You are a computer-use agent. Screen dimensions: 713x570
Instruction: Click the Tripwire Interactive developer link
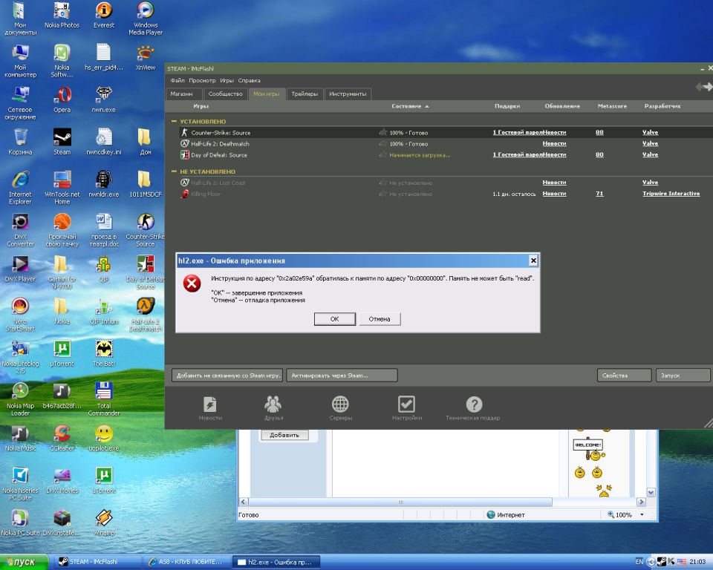tap(671, 194)
